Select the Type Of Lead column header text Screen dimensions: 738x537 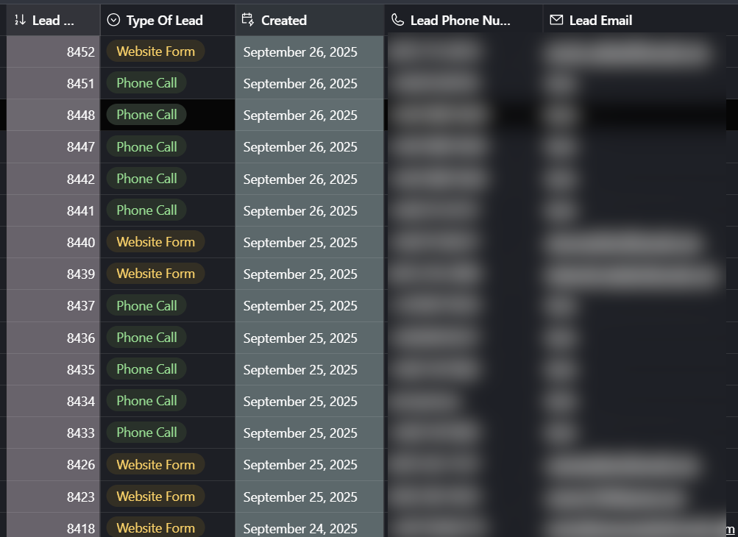click(x=164, y=21)
